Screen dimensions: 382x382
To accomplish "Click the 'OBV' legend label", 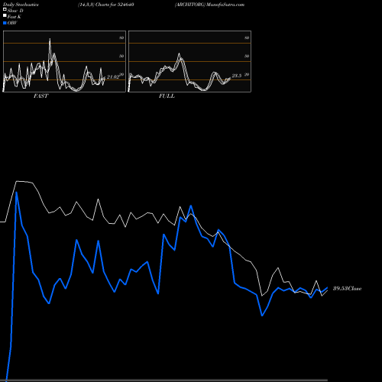I will 12,23.
